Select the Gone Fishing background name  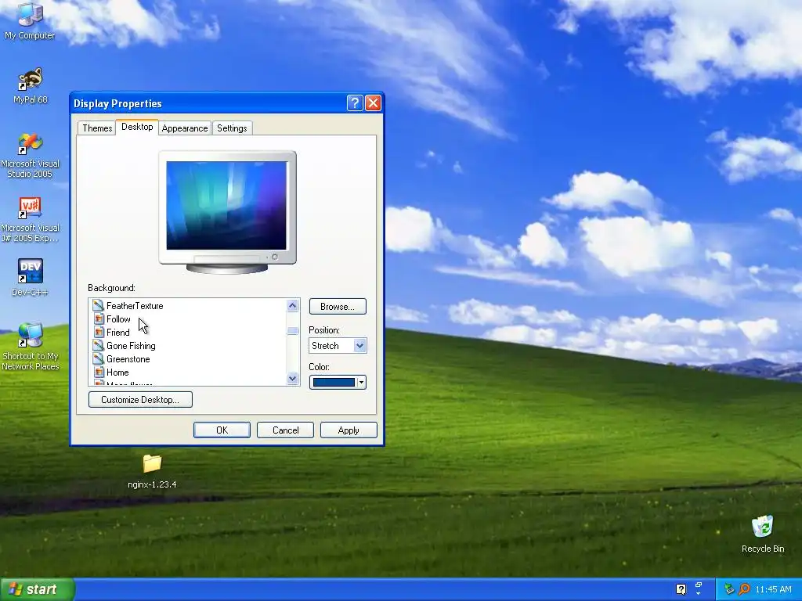pos(131,345)
